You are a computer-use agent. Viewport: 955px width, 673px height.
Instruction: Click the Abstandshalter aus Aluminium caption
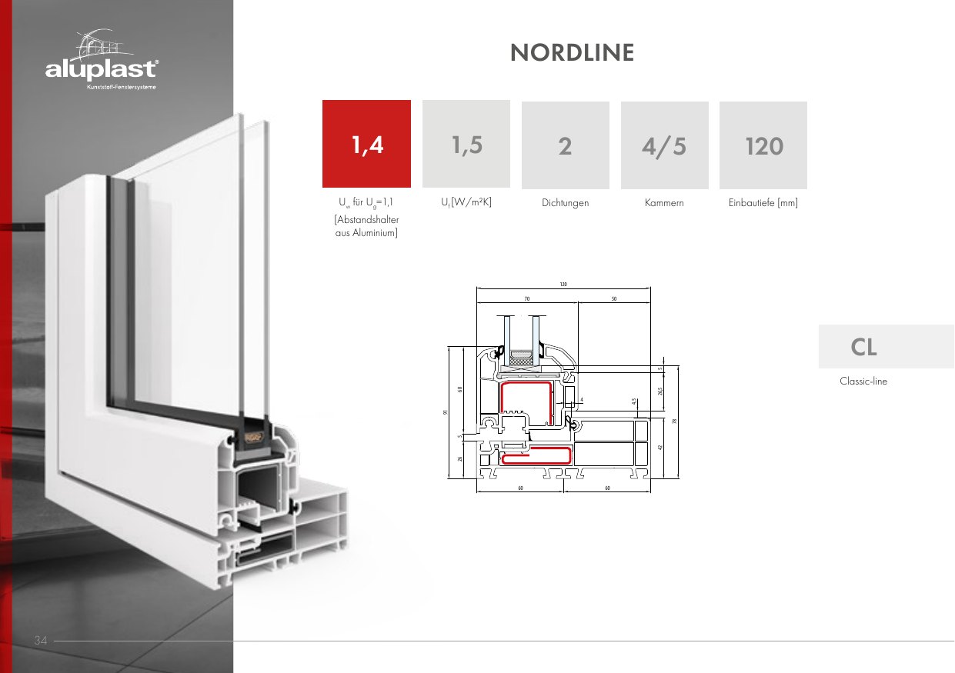pos(366,226)
